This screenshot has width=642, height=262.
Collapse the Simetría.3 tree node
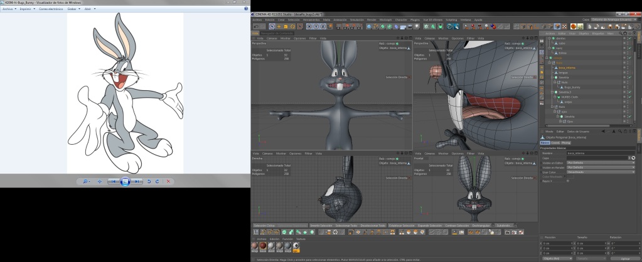552,92
